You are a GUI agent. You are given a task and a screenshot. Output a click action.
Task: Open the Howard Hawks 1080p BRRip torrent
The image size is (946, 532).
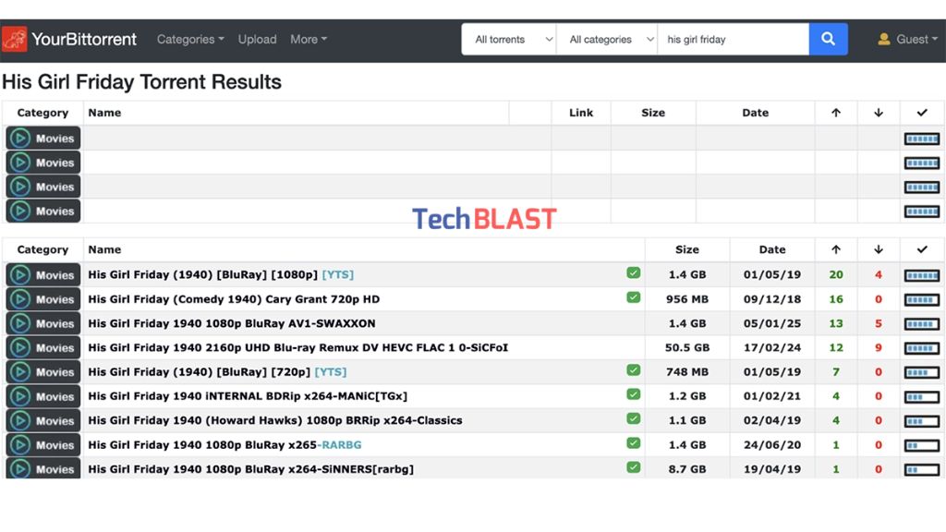point(275,420)
